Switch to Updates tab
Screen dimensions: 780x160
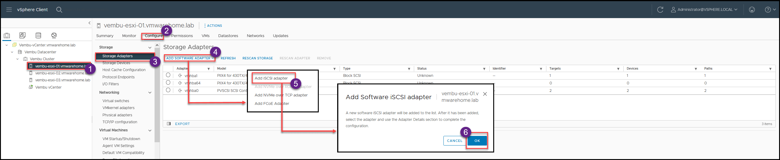(x=281, y=36)
